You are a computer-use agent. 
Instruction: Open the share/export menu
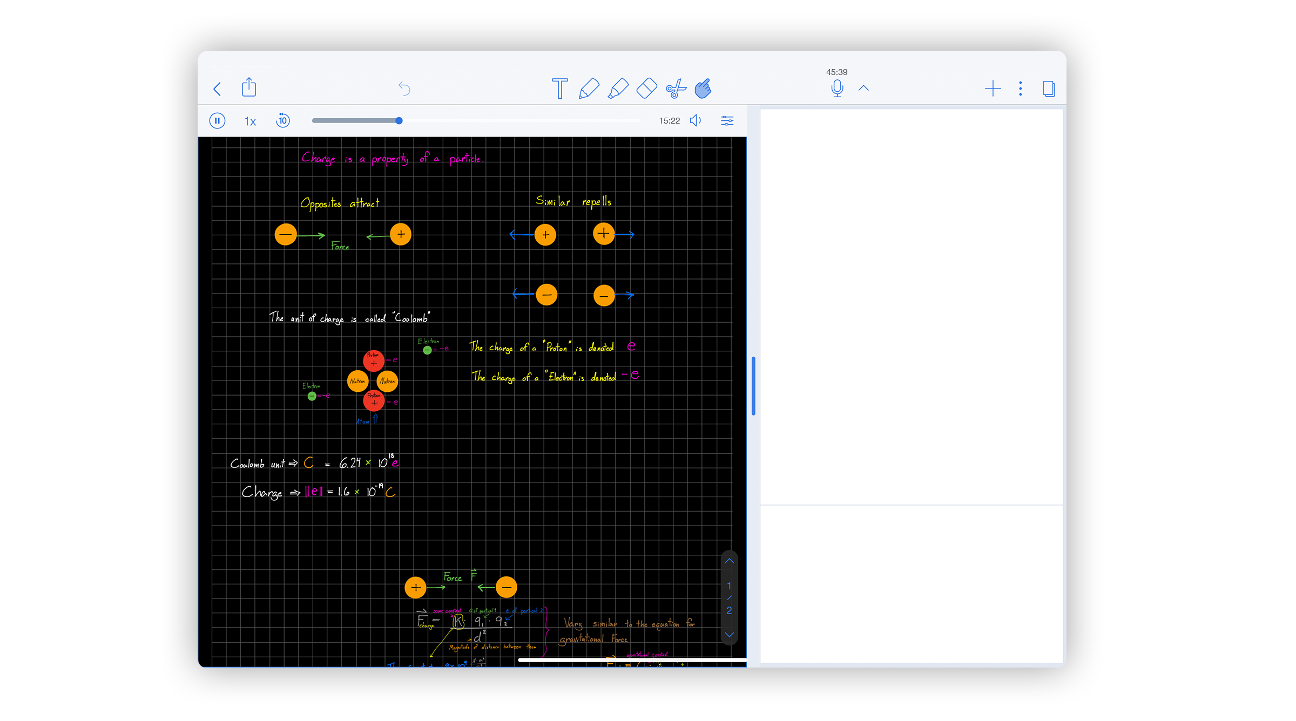coord(249,87)
